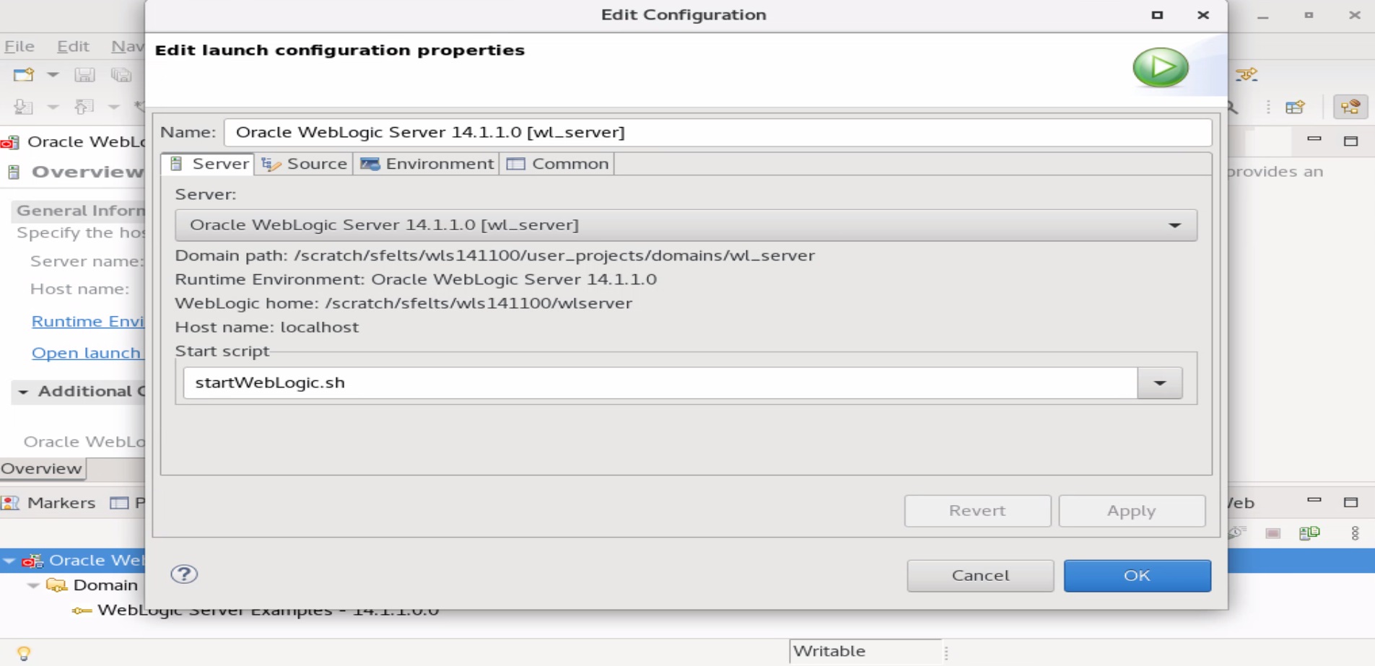The height and width of the screenshot is (666, 1375).
Task: Collapse the Additional section expander
Action: tap(23, 392)
